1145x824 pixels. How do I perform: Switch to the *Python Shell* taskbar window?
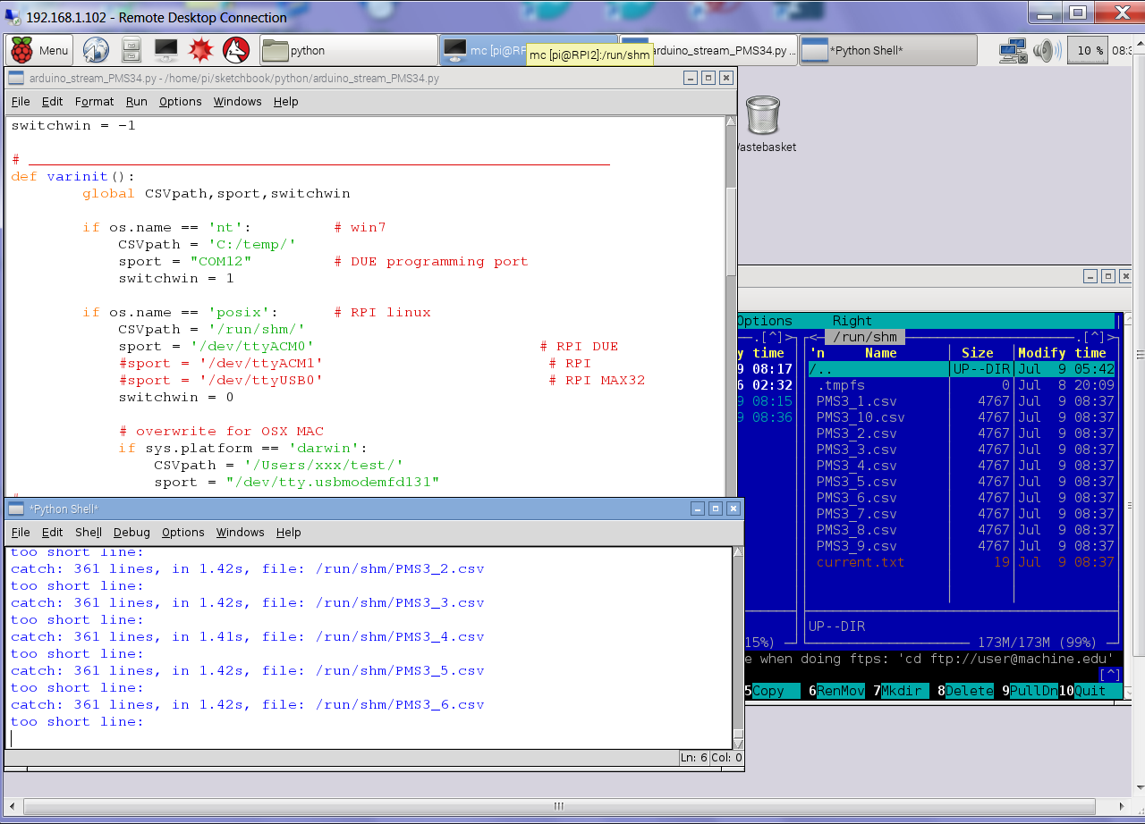point(886,51)
